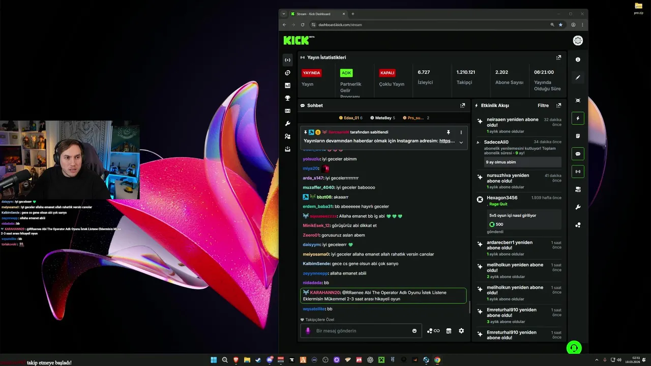The width and height of the screenshot is (651, 366).
Task: Open the link icon in Kick sidebar
Action: (287, 73)
